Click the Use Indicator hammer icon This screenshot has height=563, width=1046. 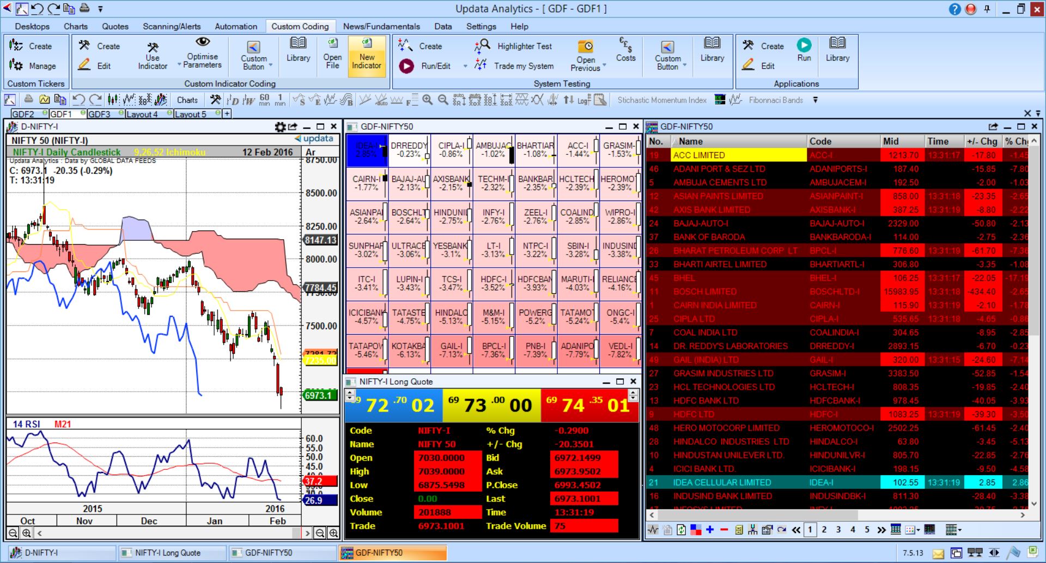pos(153,47)
